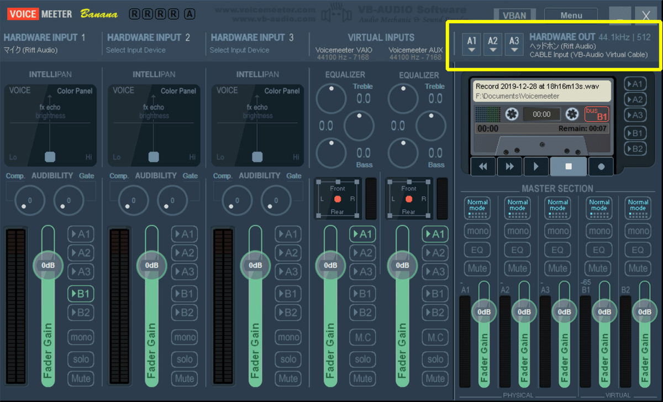Image resolution: width=663 pixels, height=402 pixels.
Task: Click the left cassette reel icon
Action: pos(513,114)
